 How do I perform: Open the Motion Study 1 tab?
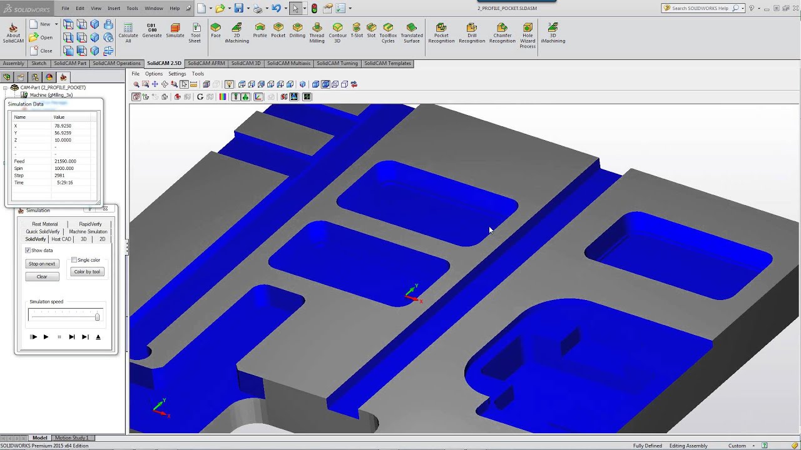[x=72, y=437]
